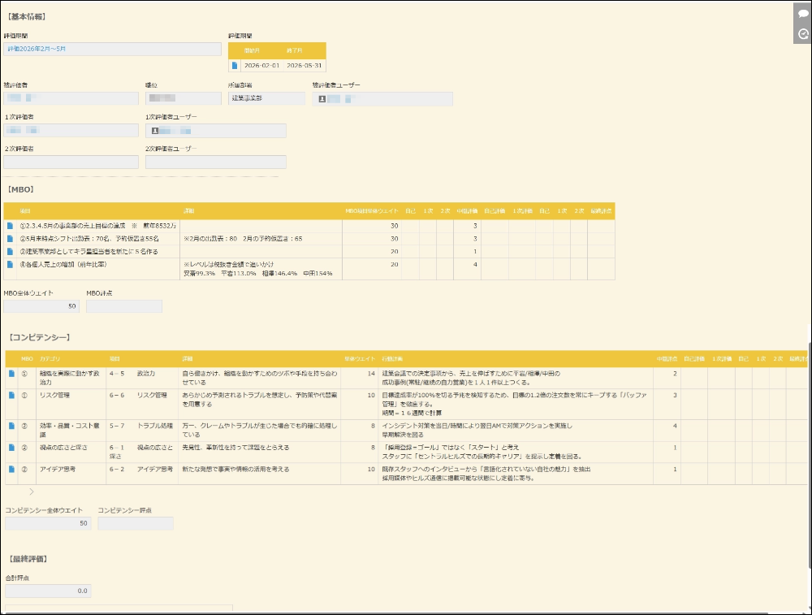The height and width of the screenshot is (615, 812).
Task: Click the 所属部署 field showing 建築事業部
Action: point(266,98)
